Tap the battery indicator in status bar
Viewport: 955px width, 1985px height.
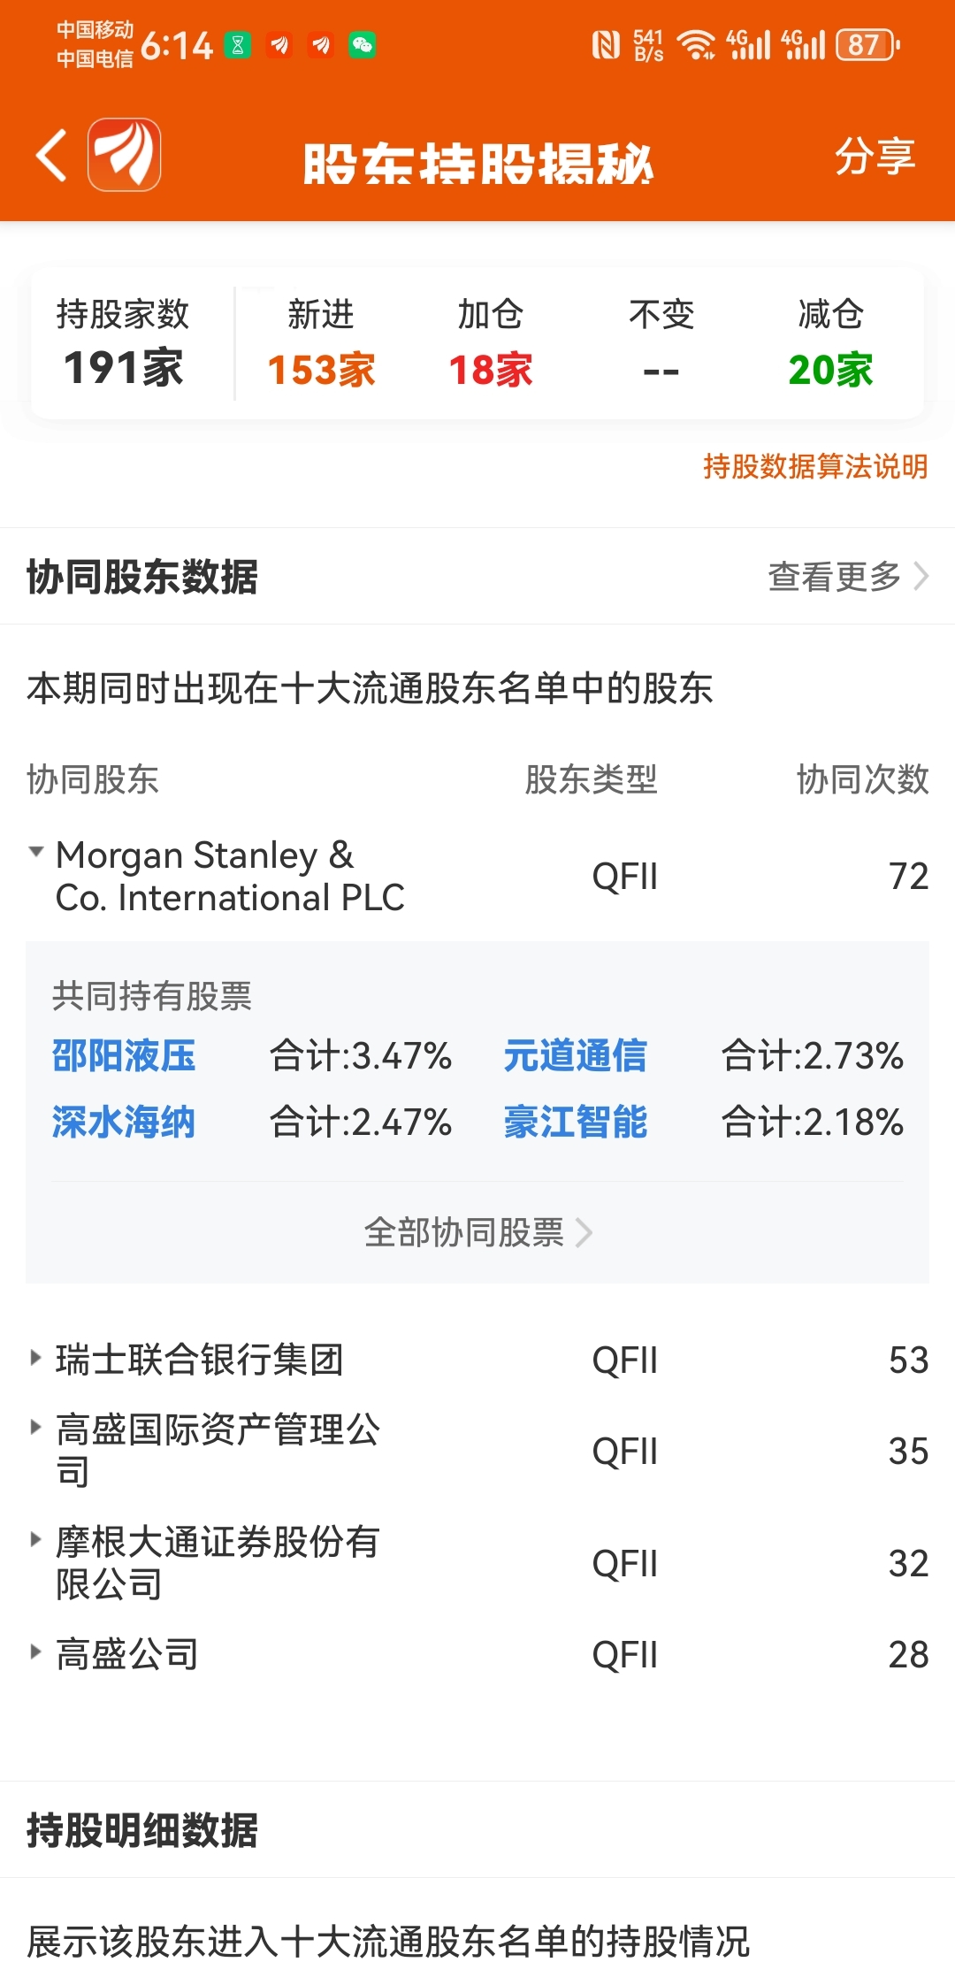pos(868,44)
